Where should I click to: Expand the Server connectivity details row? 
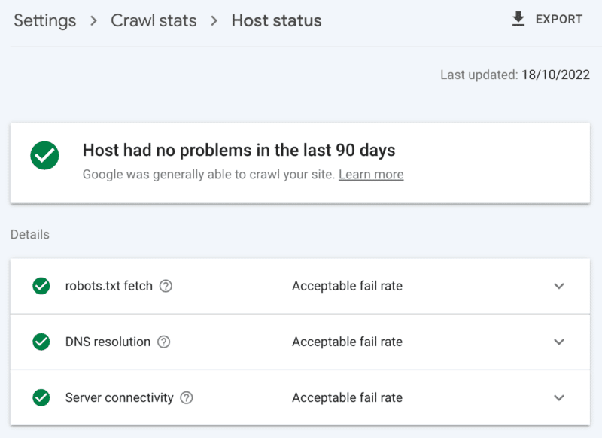click(x=559, y=397)
